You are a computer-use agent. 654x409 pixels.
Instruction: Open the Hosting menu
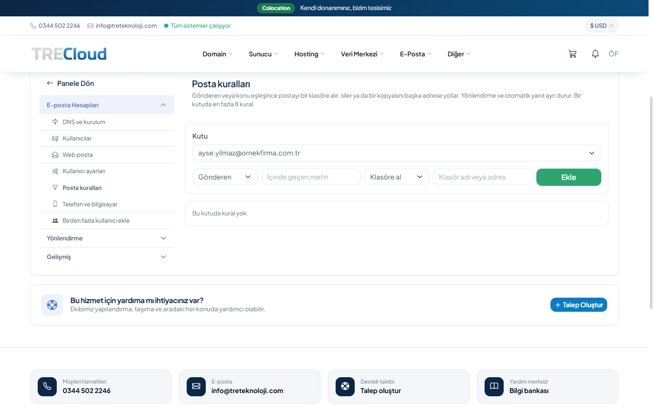(x=309, y=54)
